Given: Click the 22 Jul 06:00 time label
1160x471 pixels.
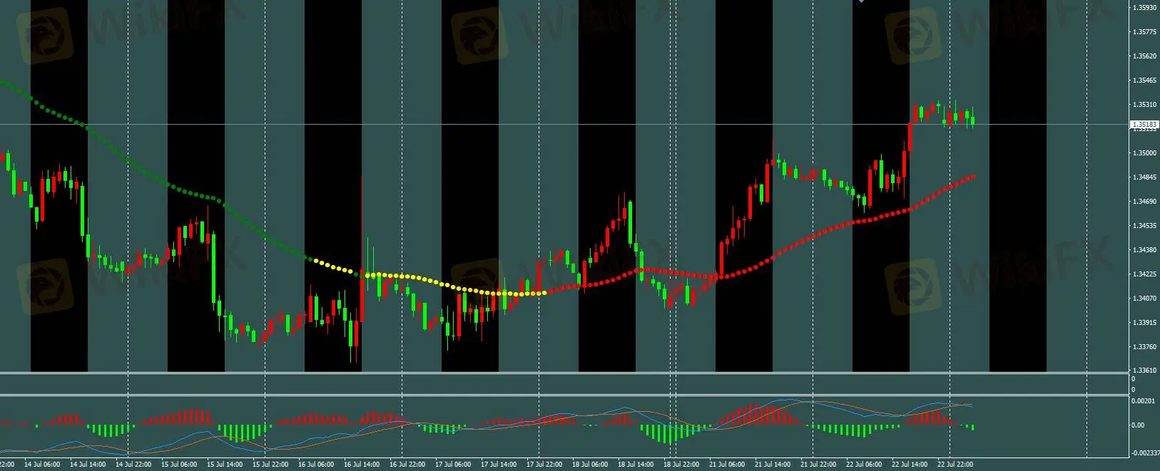Looking at the screenshot, I should (x=864, y=465).
